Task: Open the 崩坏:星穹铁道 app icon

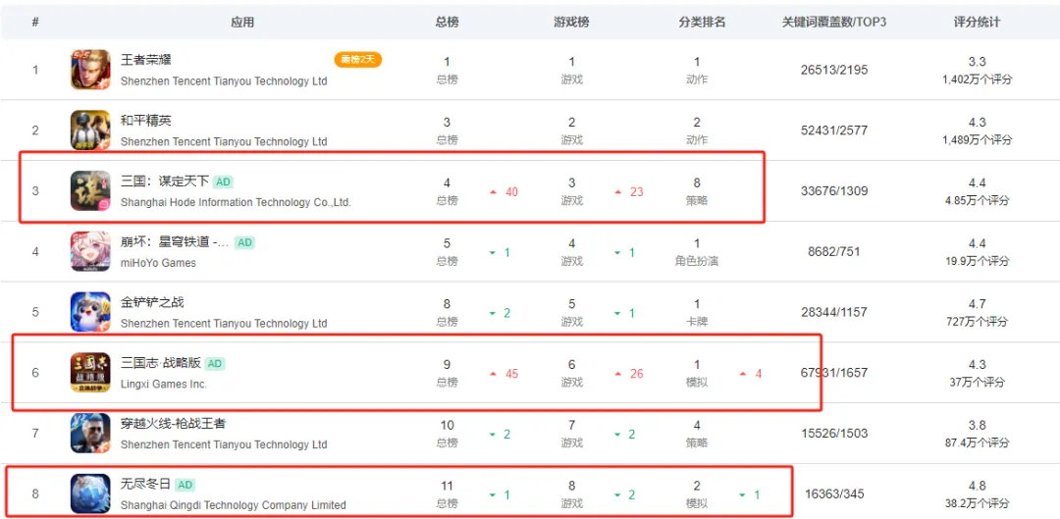Action: point(90,251)
